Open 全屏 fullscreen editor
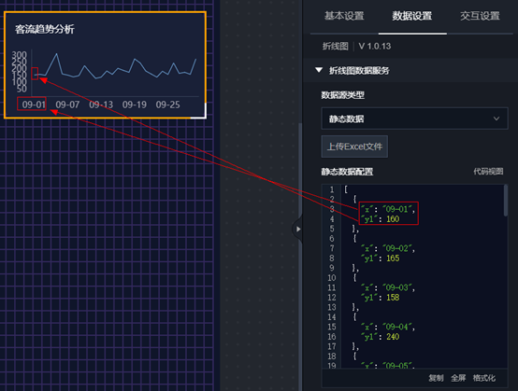The image size is (518, 391). 458,378
